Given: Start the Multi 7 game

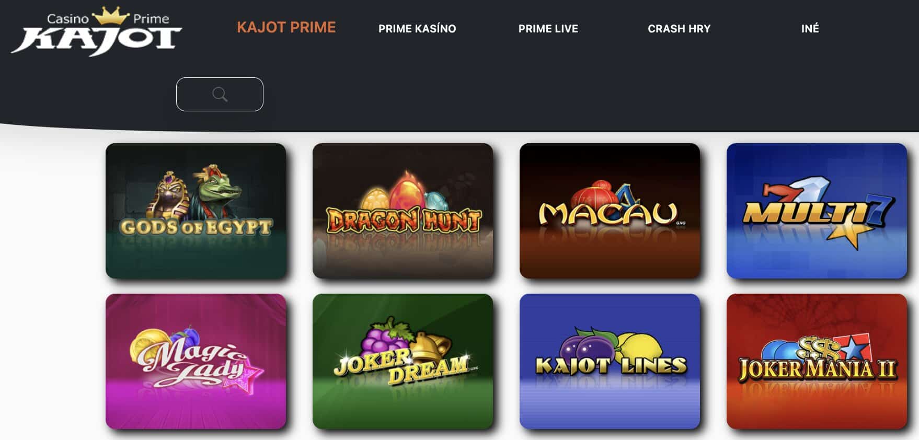Looking at the screenshot, I should point(817,211).
